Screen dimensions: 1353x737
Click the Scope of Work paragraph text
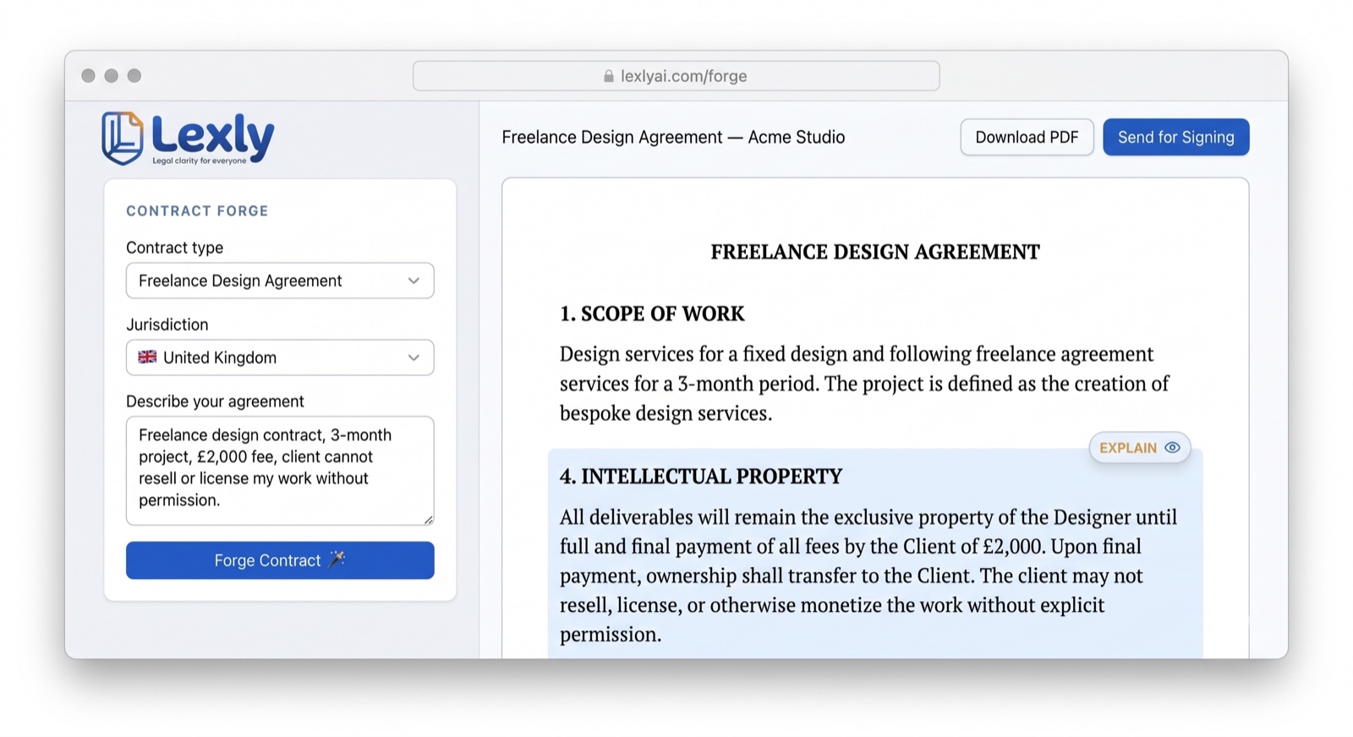click(x=864, y=384)
